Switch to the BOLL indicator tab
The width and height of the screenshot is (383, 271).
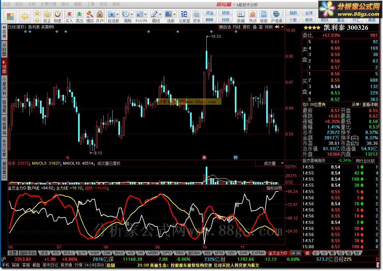tap(68, 253)
